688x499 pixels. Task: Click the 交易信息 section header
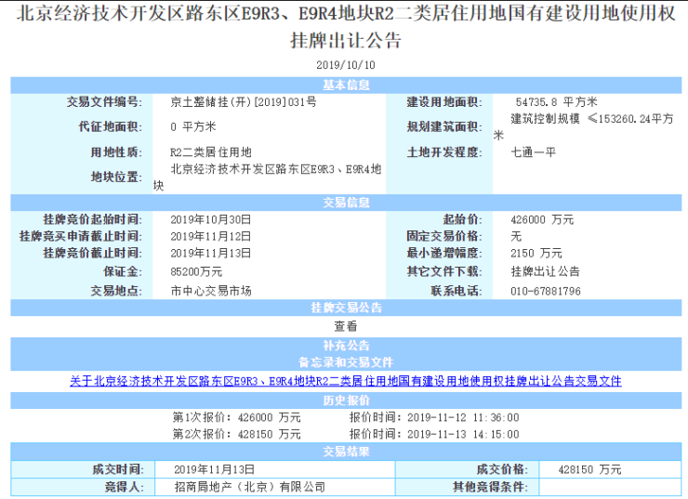(345, 202)
